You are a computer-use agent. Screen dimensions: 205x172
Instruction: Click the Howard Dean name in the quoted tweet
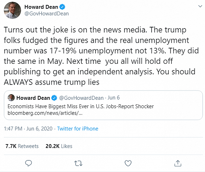coord(33,98)
